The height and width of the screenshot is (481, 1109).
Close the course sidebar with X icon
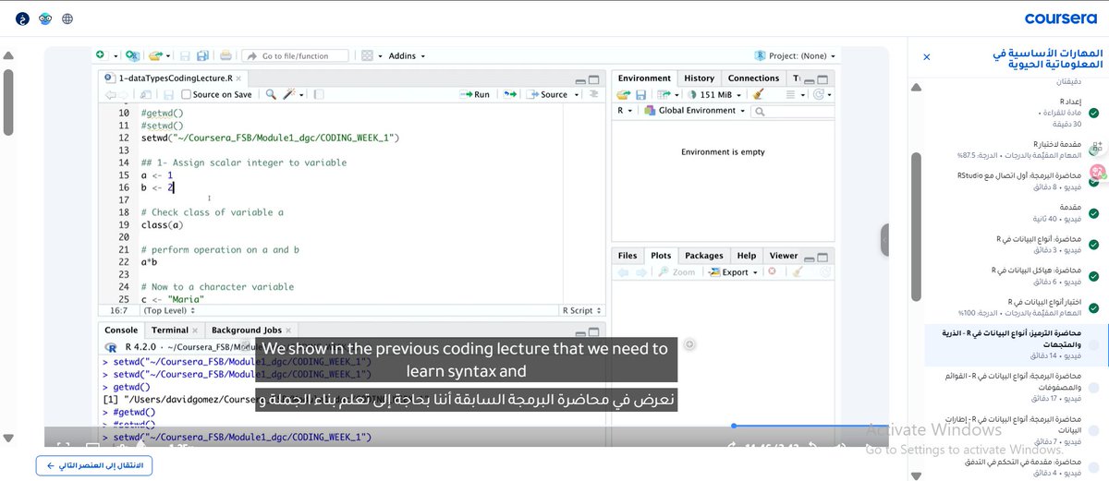928,57
